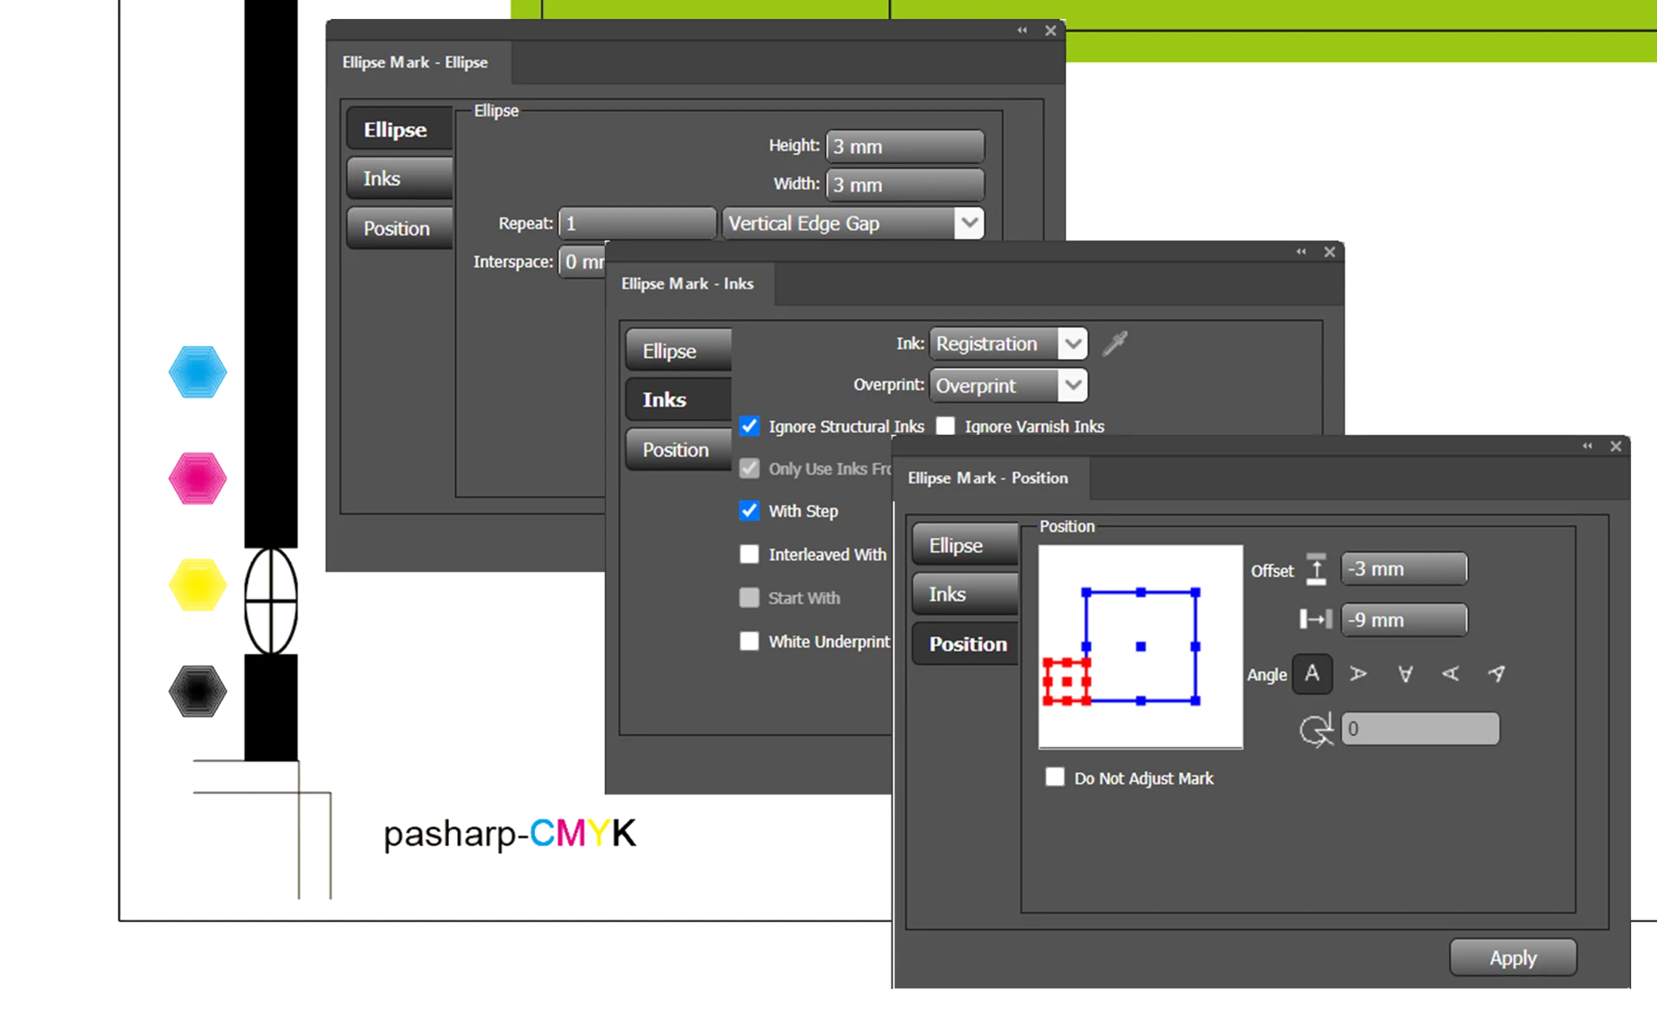Select the A rotated clockwise orientation
This screenshot has height=1035, width=1657.
1358,674
